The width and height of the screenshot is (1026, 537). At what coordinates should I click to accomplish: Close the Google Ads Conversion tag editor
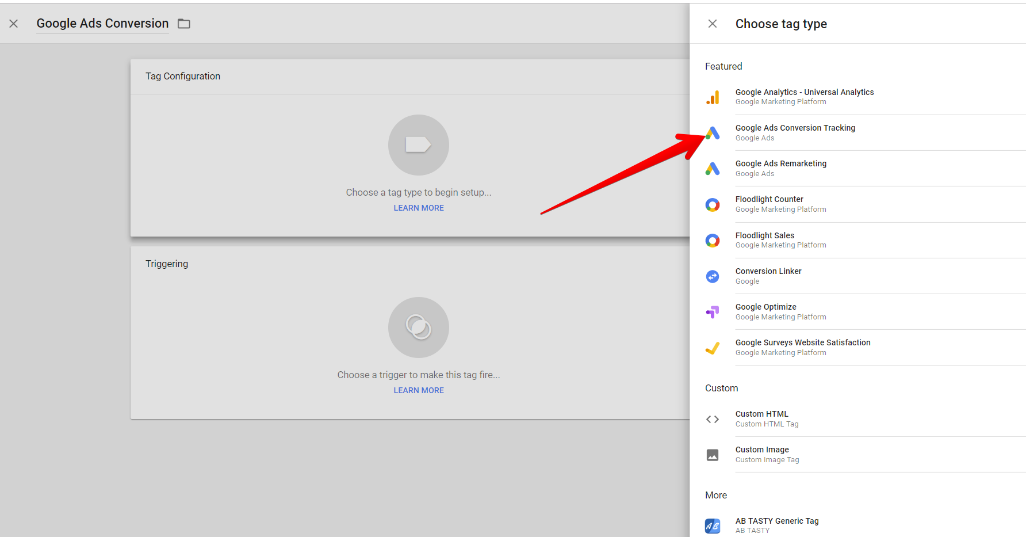[x=14, y=24]
